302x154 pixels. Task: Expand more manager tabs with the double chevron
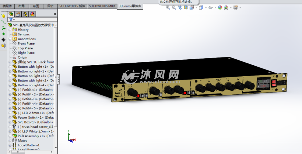55,14
